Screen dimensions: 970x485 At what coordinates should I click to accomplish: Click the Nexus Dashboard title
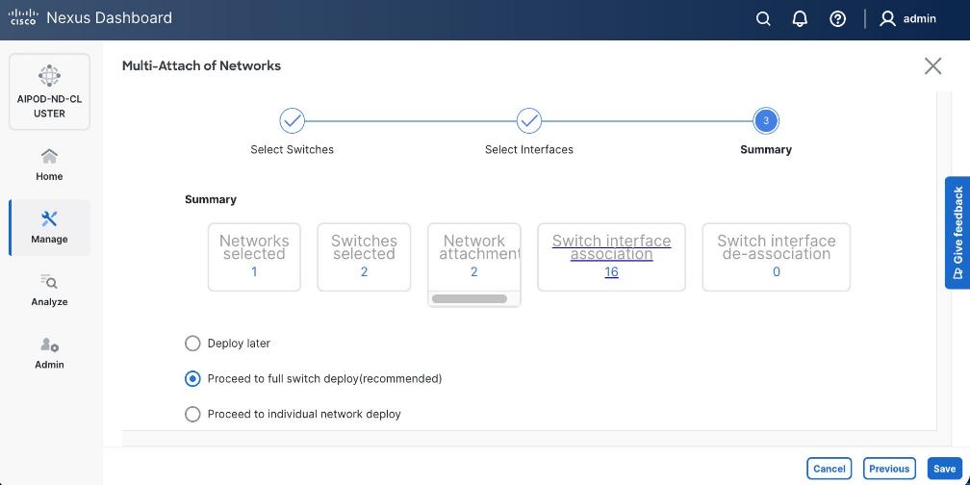(110, 17)
